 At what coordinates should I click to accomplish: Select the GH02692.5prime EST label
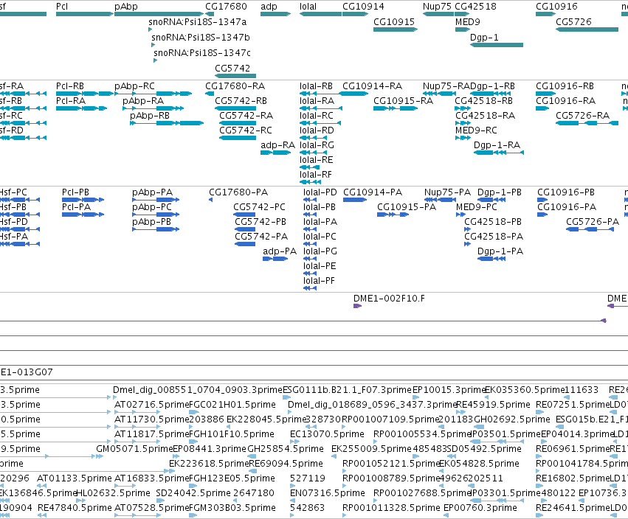pos(512,419)
